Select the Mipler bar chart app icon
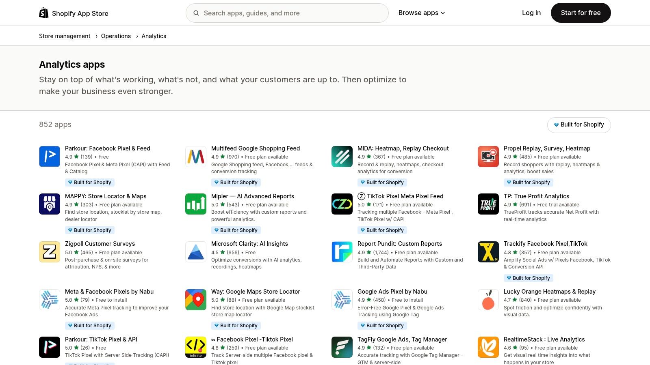This screenshot has height=365, width=650. tap(195, 204)
